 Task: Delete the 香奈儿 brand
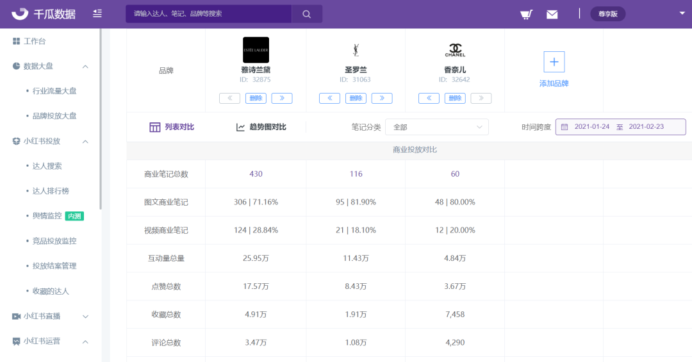[x=455, y=98]
